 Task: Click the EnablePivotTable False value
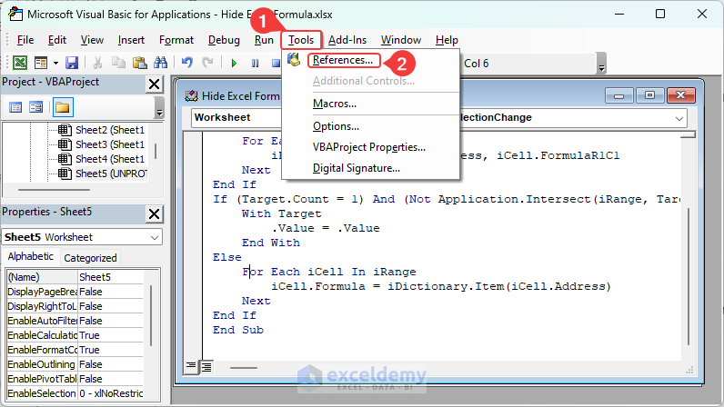coord(111,379)
